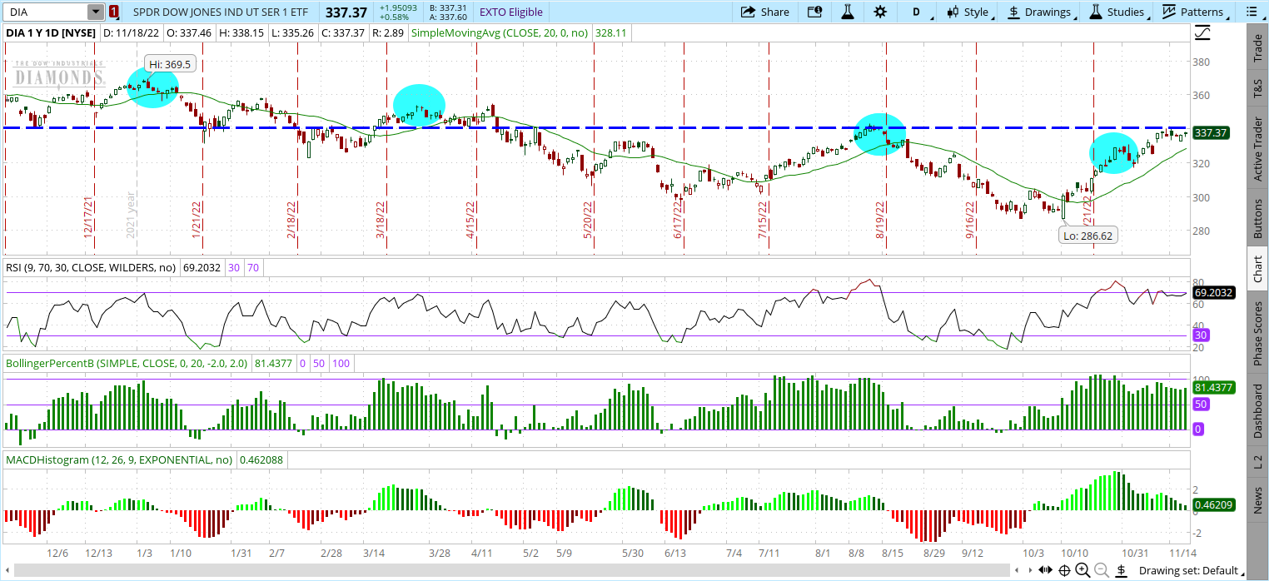Viewport: 1269px width, 581px height.
Task: Click the MACDHistogram (12, 26, 9, EXPONENTIAL, no) label
Action: [x=120, y=459]
